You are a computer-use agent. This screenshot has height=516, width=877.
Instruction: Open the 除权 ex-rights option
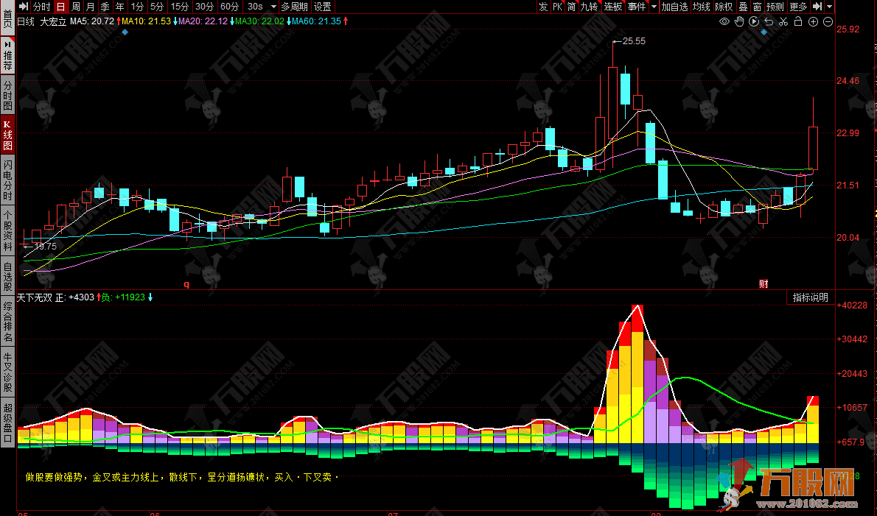[724, 7]
